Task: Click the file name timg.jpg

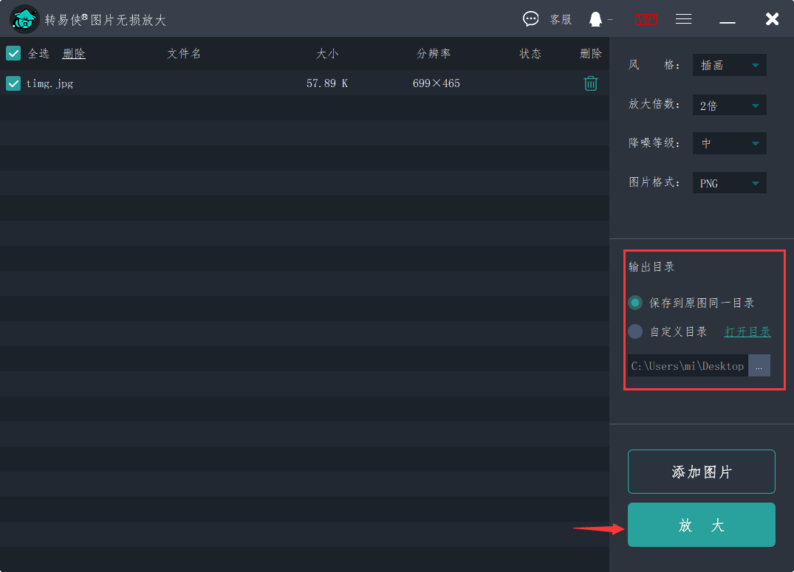Action: pyautogui.click(x=49, y=83)
